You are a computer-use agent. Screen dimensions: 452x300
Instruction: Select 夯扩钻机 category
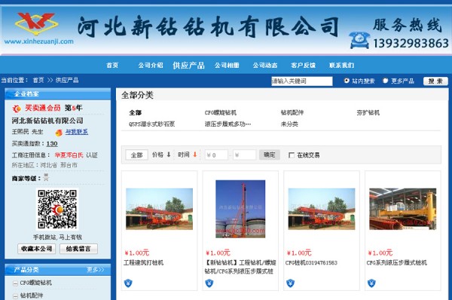pos(368,112)
